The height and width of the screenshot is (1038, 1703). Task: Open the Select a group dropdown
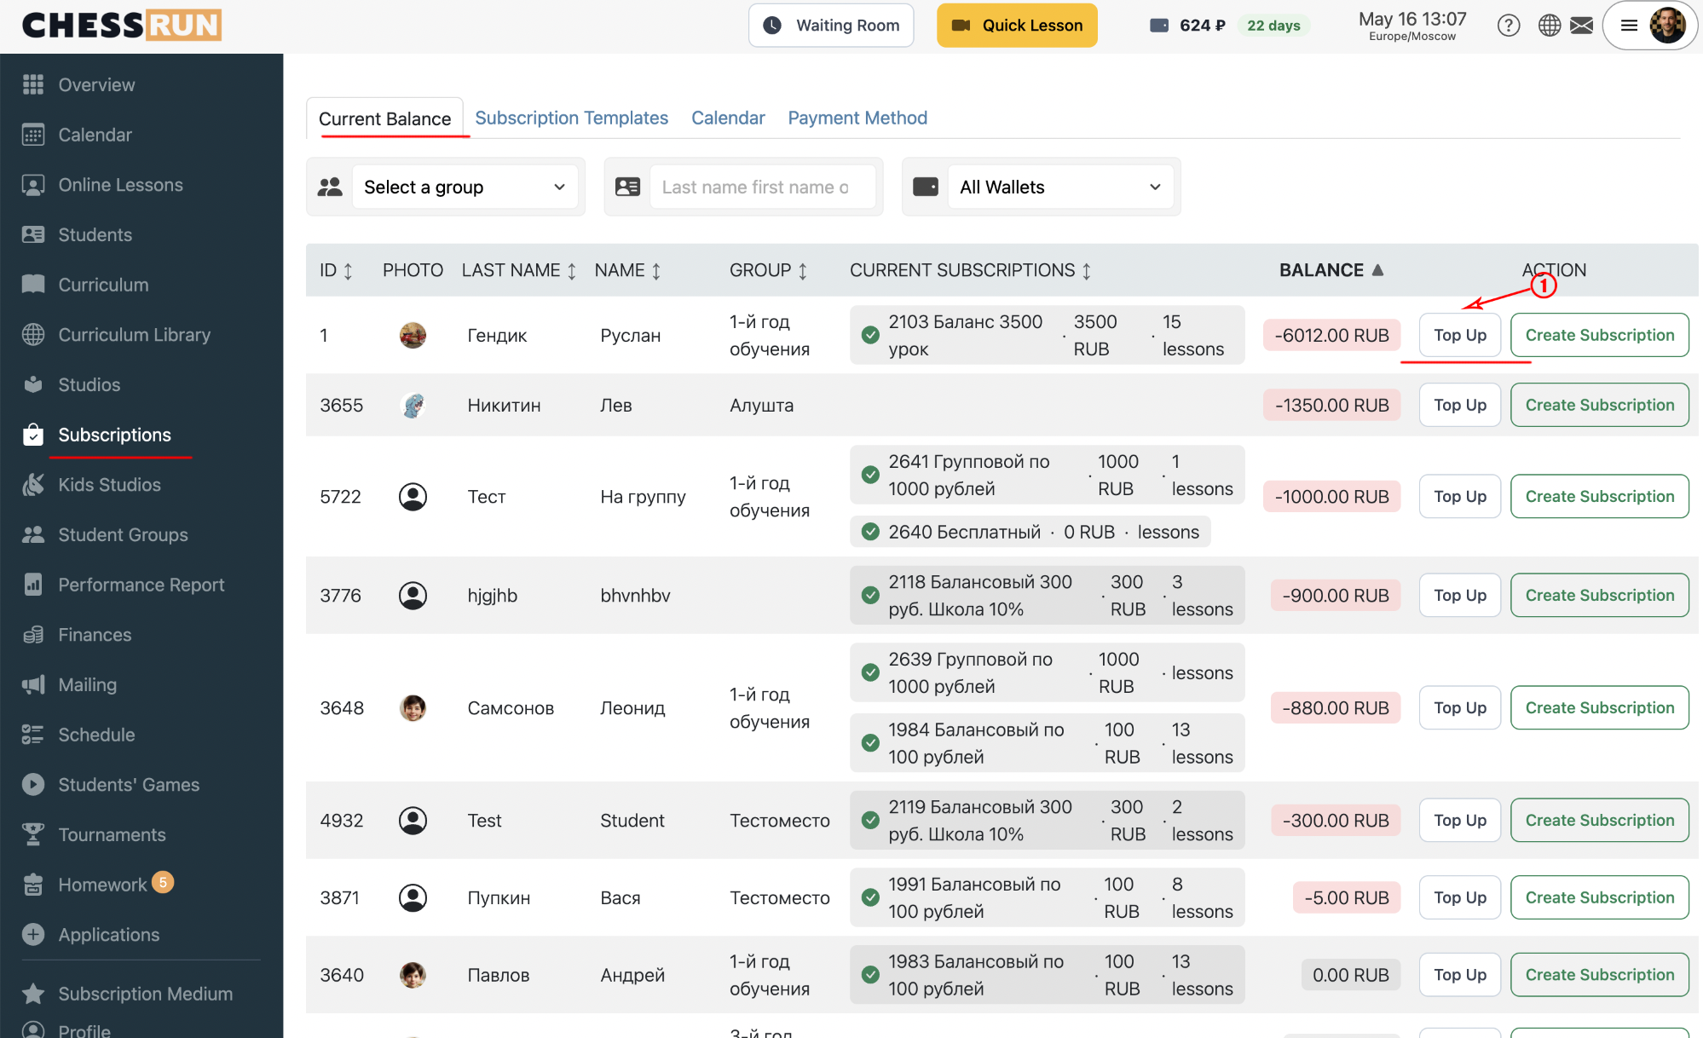(x=465, y=187)
